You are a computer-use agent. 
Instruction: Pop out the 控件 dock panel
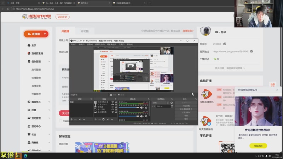[x=196, y=99]
